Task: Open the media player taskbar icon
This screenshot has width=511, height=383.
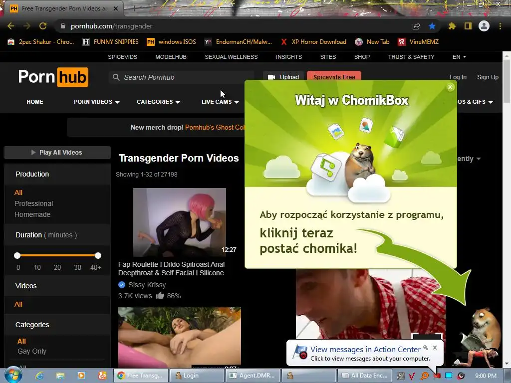Action: pos(81,376)
